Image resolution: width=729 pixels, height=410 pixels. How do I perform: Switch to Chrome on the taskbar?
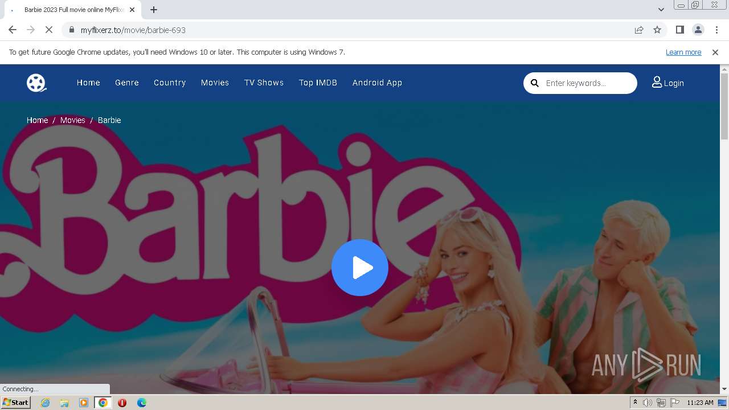(103, 403)
